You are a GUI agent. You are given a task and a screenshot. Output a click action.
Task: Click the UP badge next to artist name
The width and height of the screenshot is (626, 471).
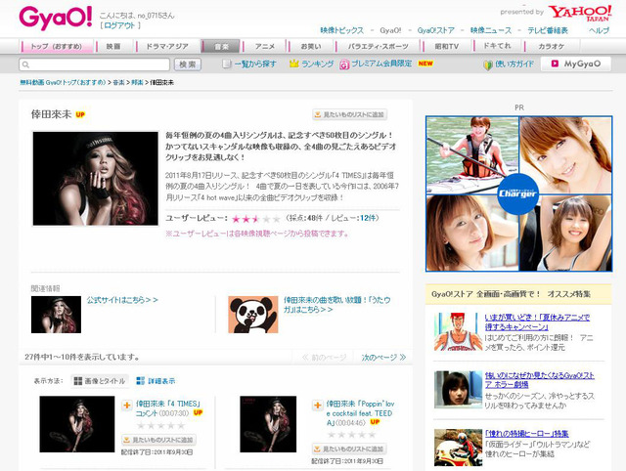80,115
